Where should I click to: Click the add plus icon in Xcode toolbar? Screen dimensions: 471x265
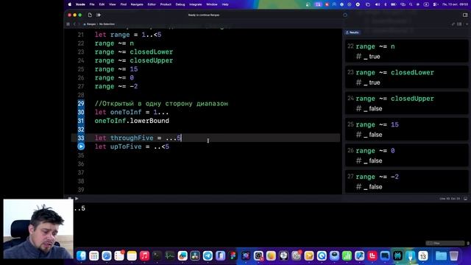[x=99, y=15]
